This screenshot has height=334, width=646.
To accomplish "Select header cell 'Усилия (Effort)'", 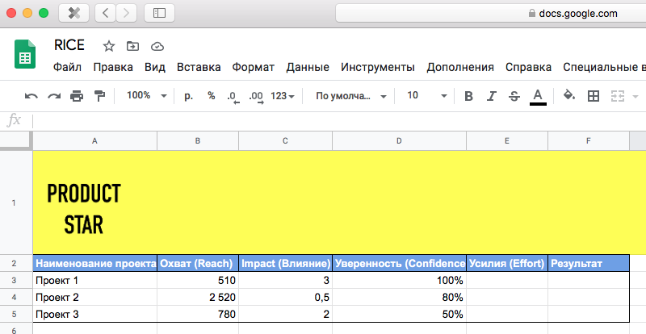I will 507,263.
